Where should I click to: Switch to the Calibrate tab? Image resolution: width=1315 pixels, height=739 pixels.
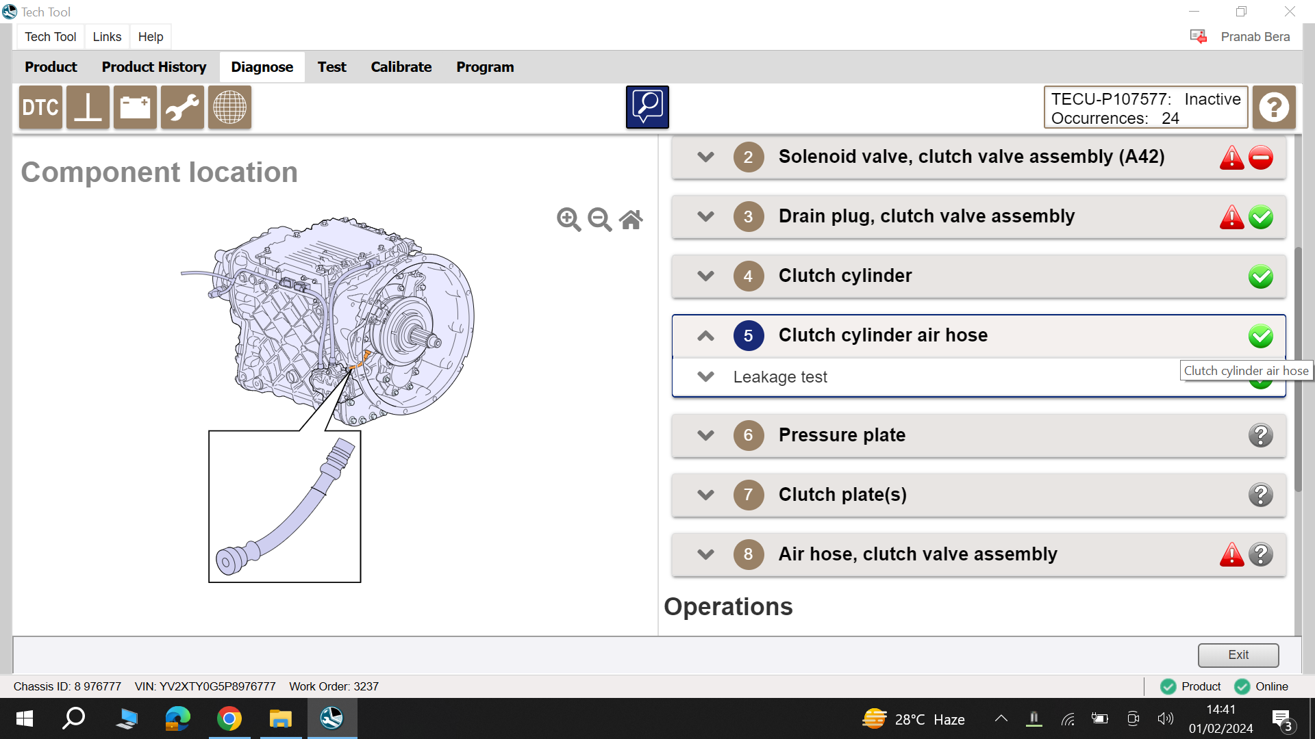(401, 67)
